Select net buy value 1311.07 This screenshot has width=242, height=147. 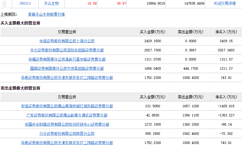(226, 59)
